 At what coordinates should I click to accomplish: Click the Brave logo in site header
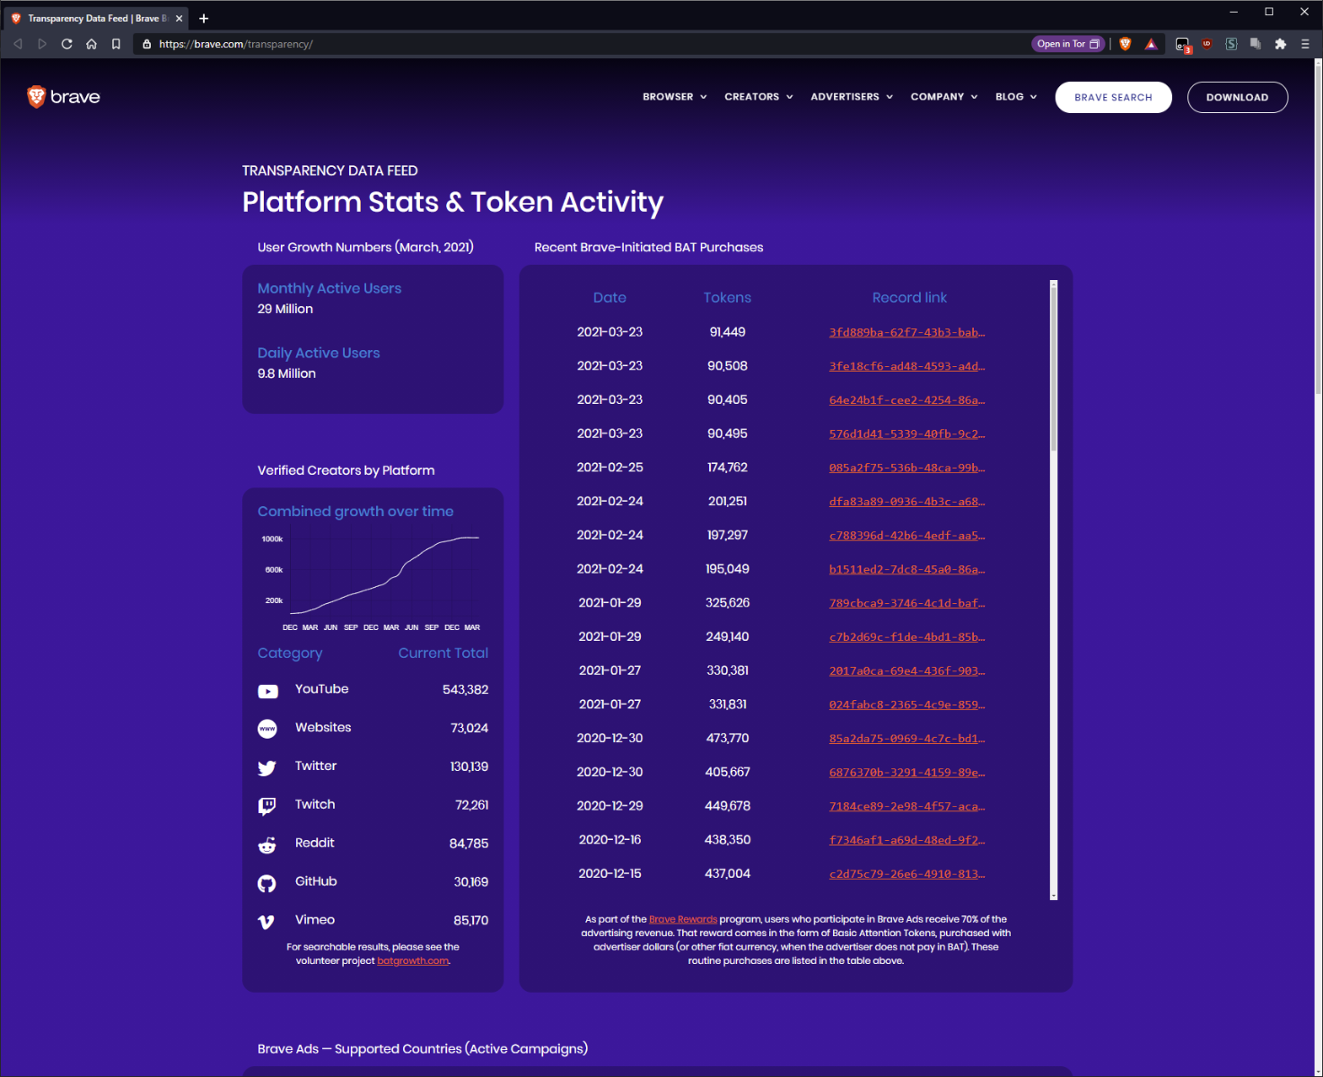pos(64,97)
